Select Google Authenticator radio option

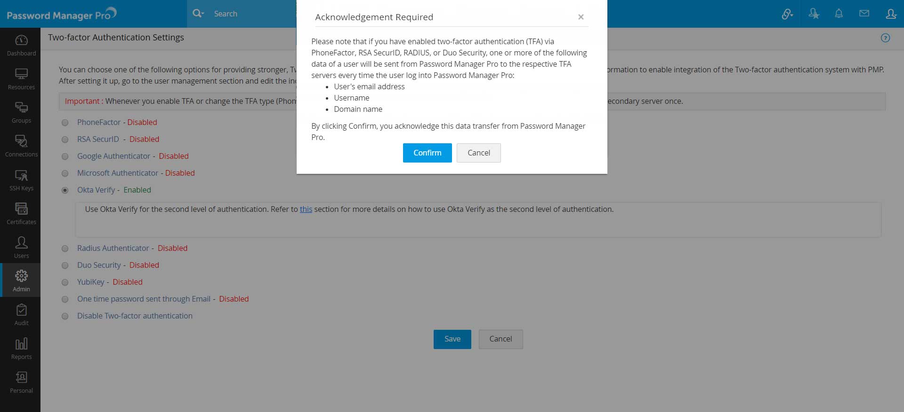[65, 156]
